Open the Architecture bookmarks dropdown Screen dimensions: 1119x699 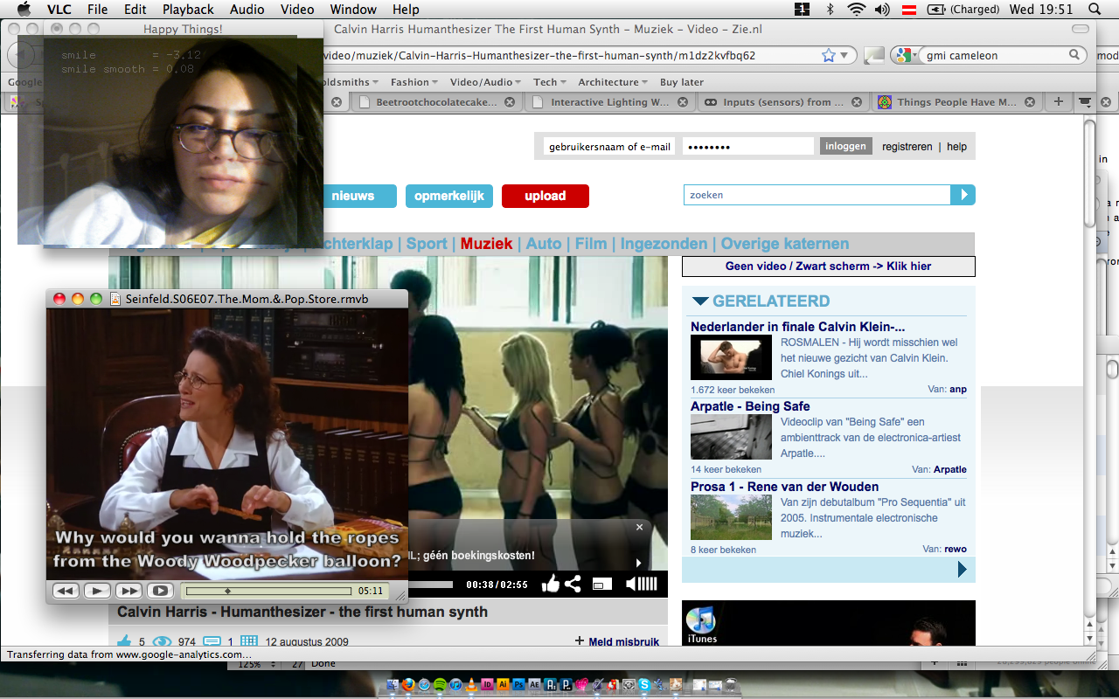point(612,82)
